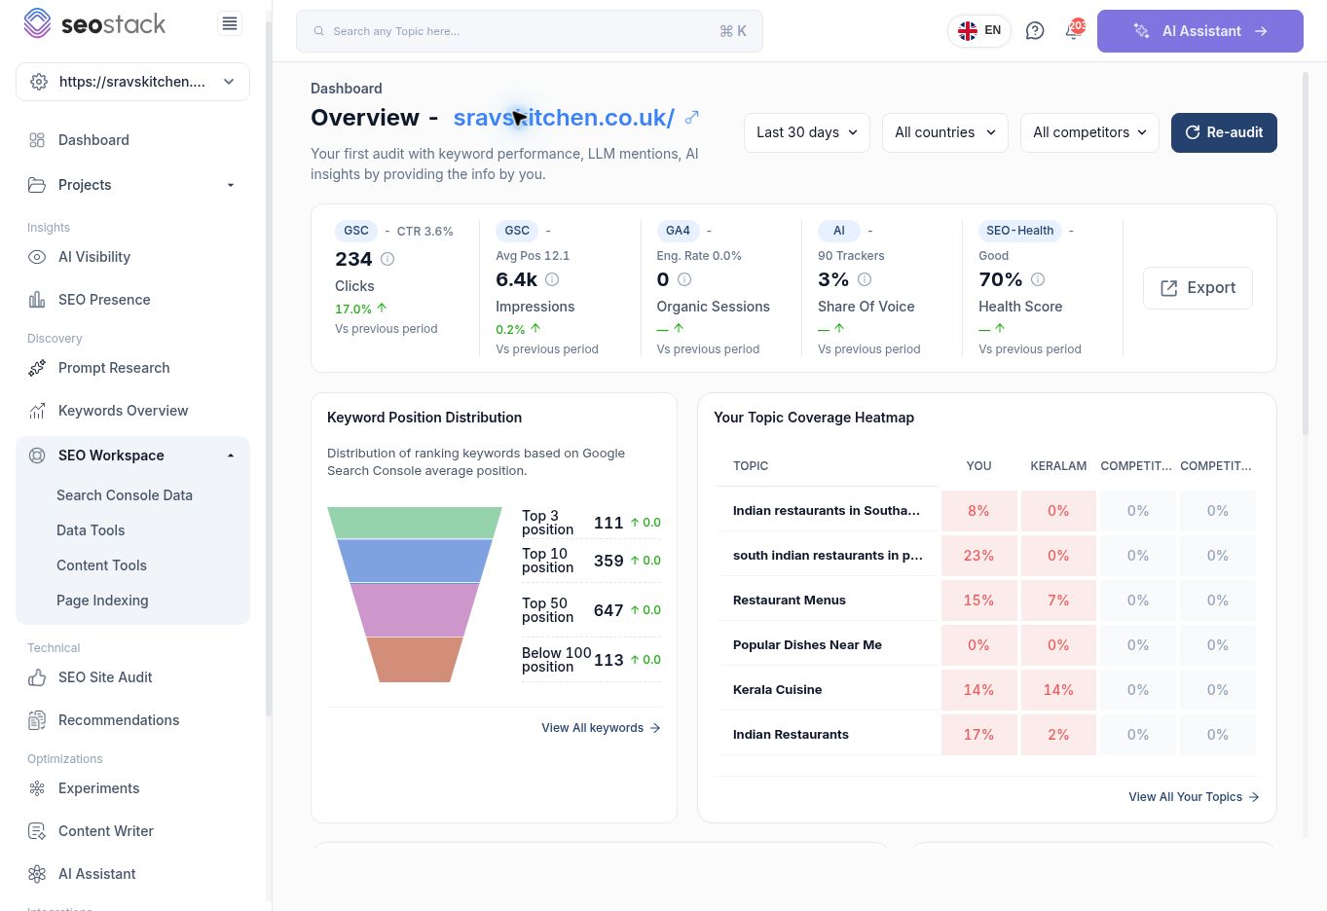Viewport: 1327px width, 911px height.
Task: Click the KERALAM column header
Action: pos(1058,466)
